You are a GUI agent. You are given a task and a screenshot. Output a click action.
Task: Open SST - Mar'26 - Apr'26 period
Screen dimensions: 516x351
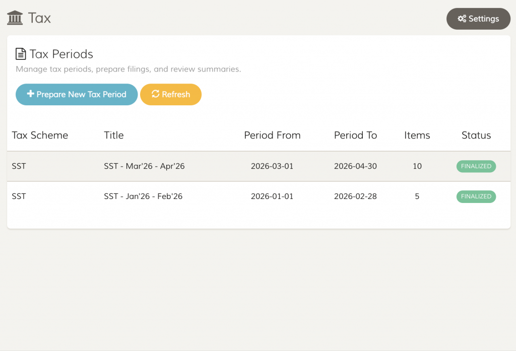(x=144, y=166)
